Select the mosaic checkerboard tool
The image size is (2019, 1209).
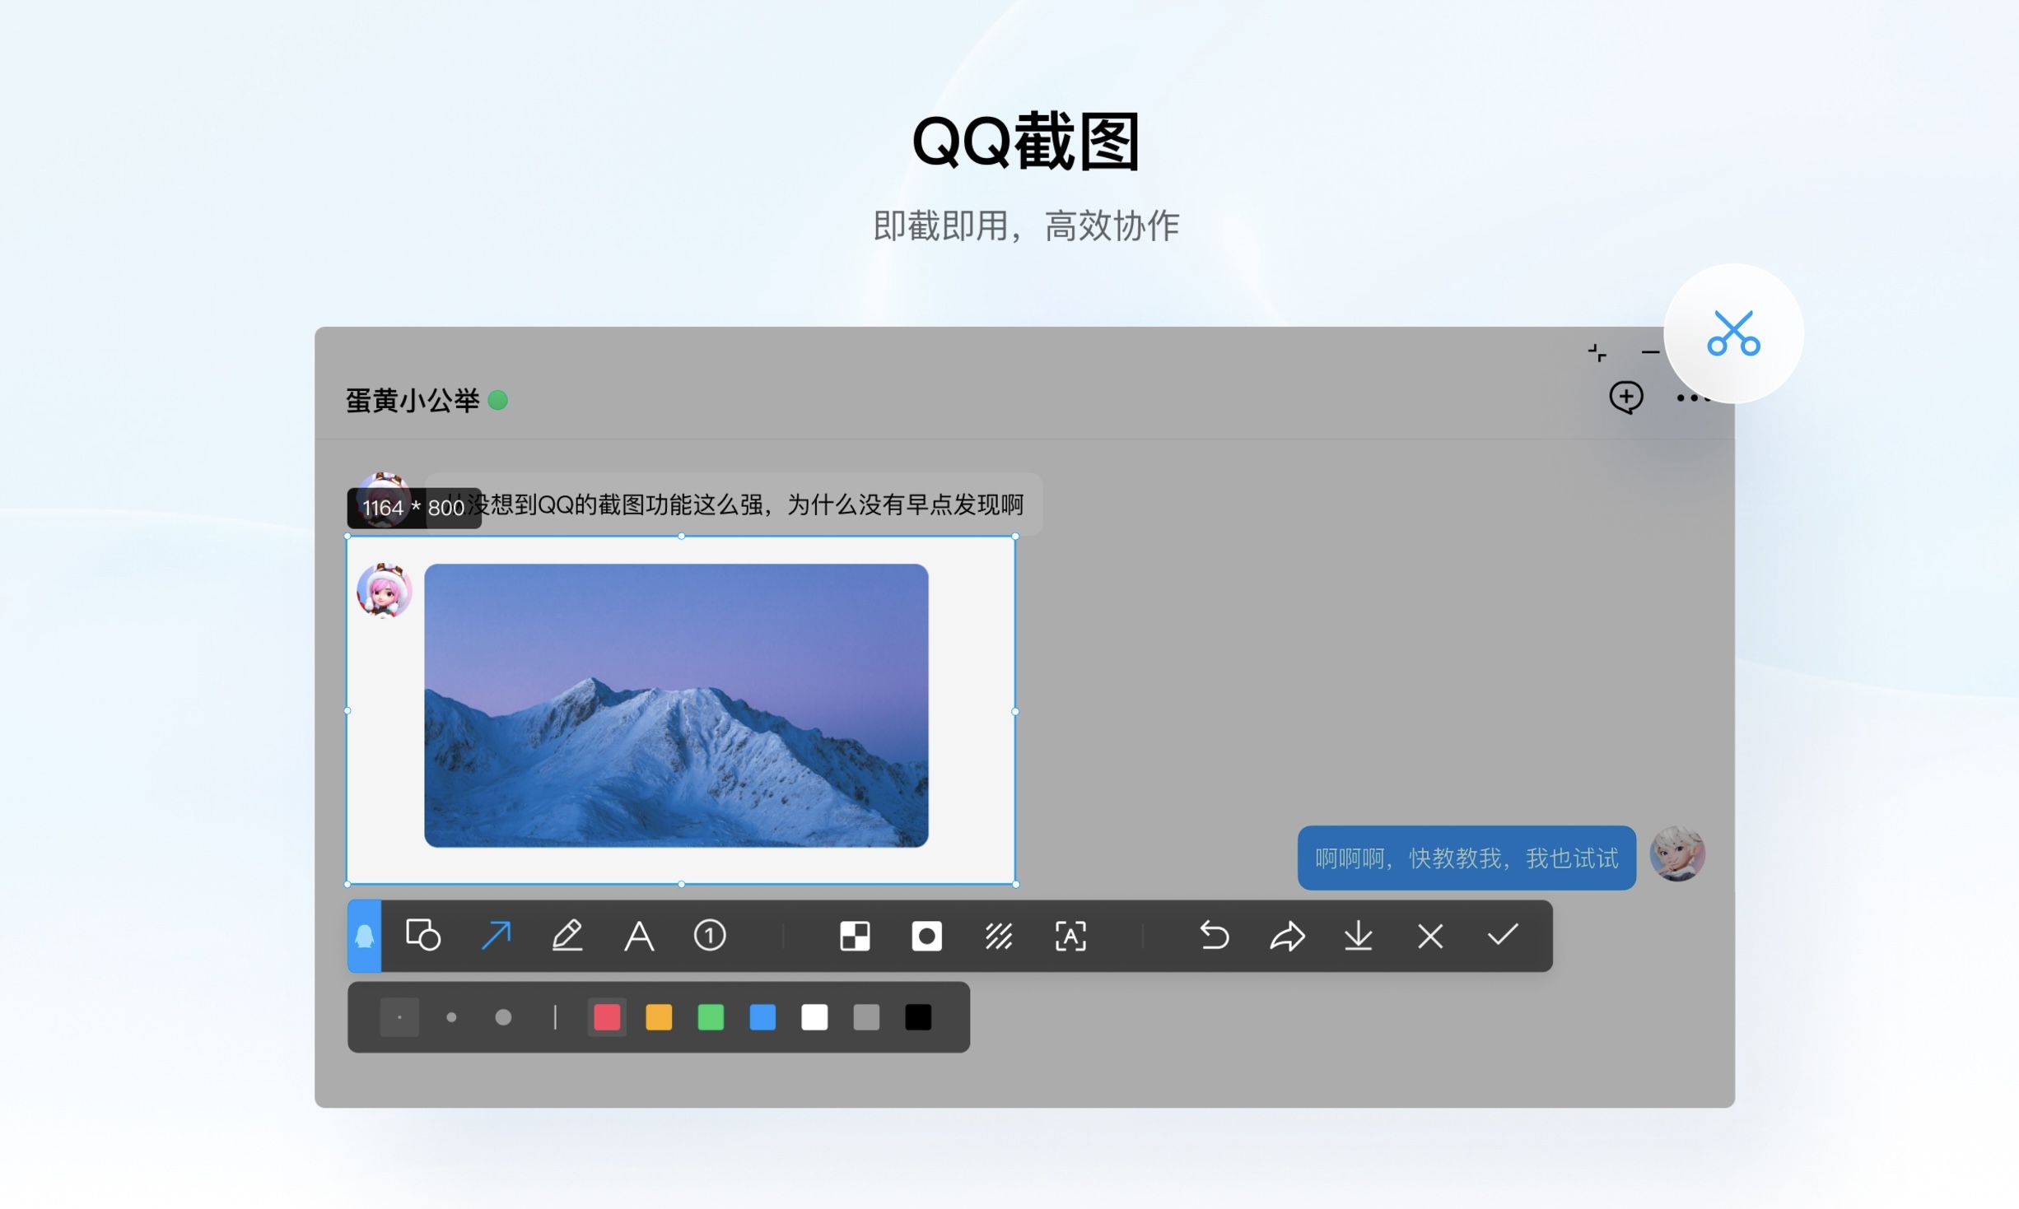tap(855, 936)
